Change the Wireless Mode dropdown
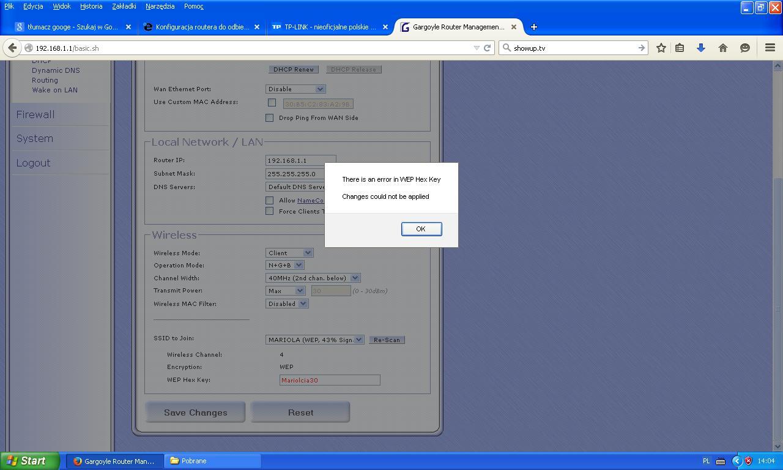Image resolution: width=783 pixels, height=470 pixels. (290, 253)
